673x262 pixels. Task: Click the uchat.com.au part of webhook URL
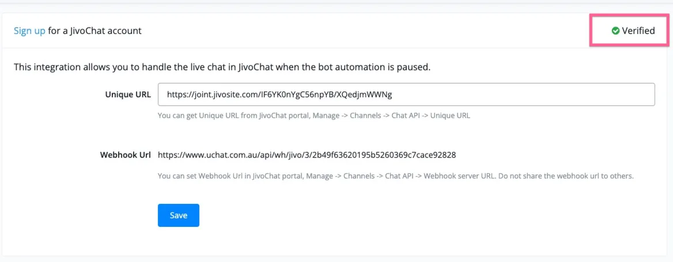(x=233, y=155)
